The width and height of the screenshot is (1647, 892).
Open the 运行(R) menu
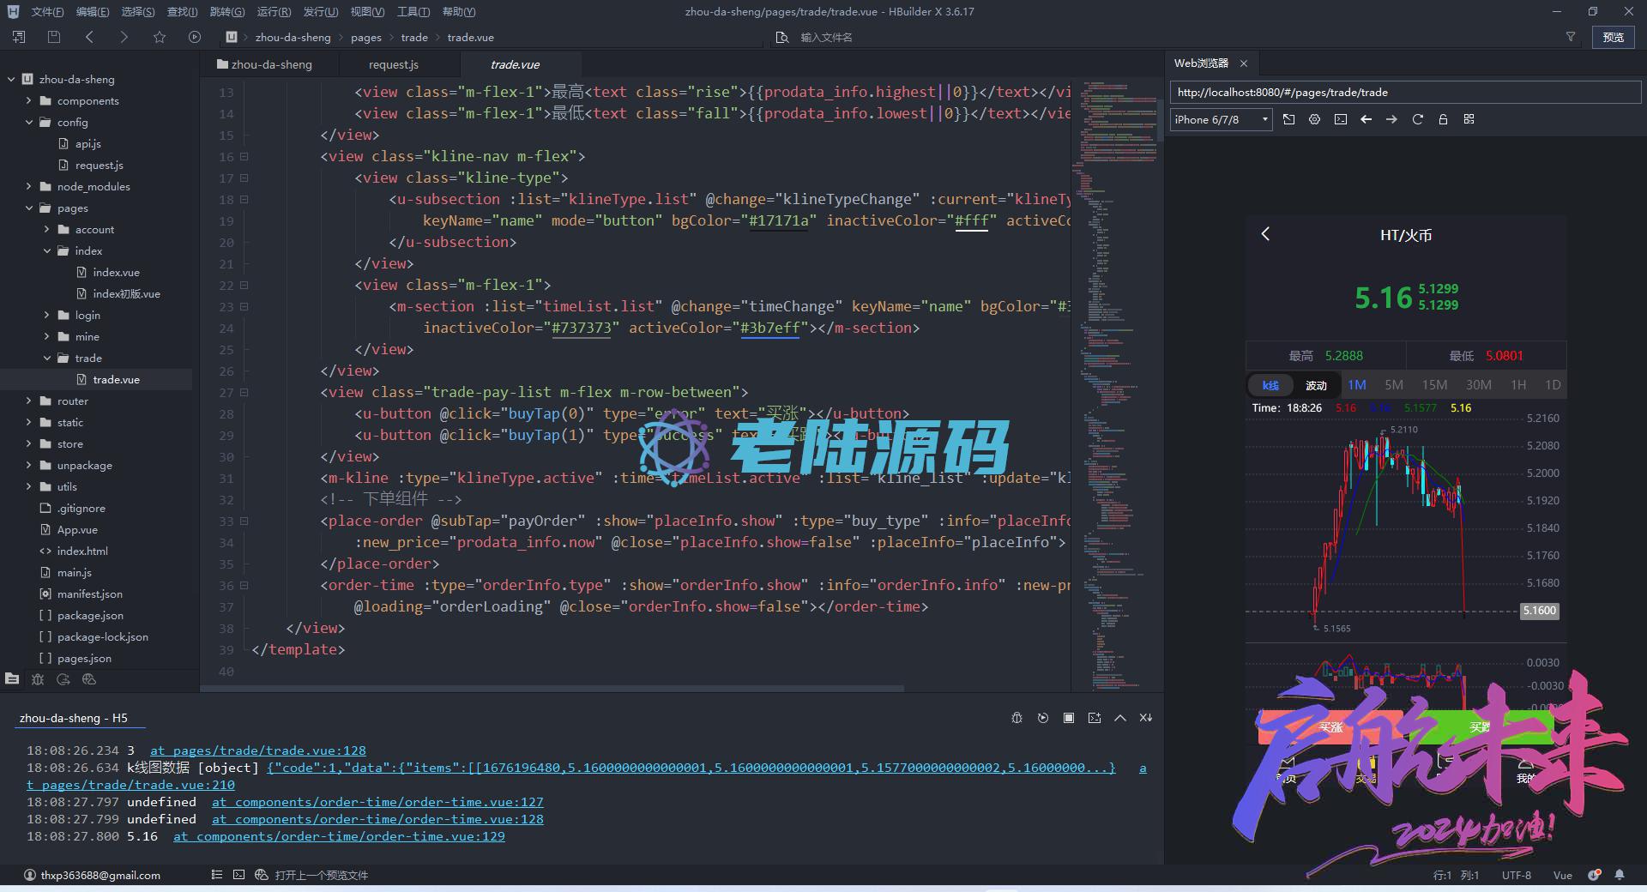[274, 12]
